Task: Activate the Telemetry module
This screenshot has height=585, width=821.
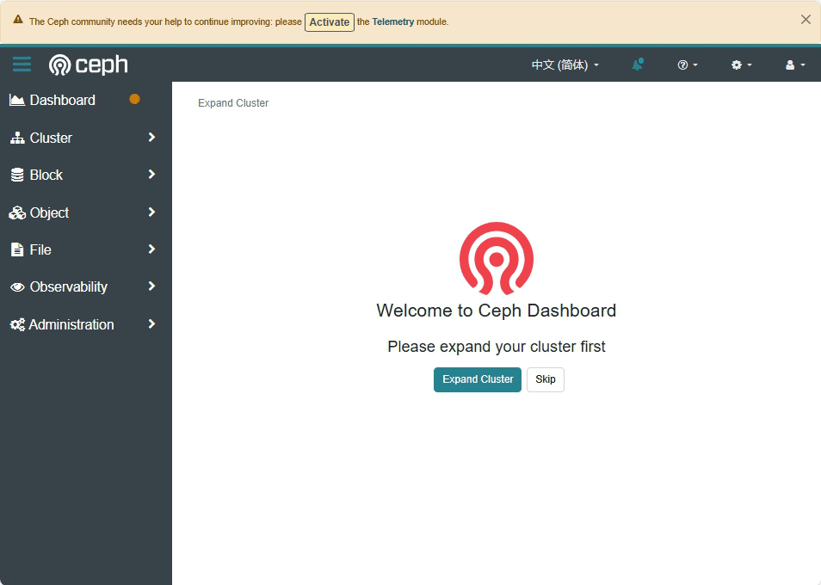Action: tap(330, 22)
